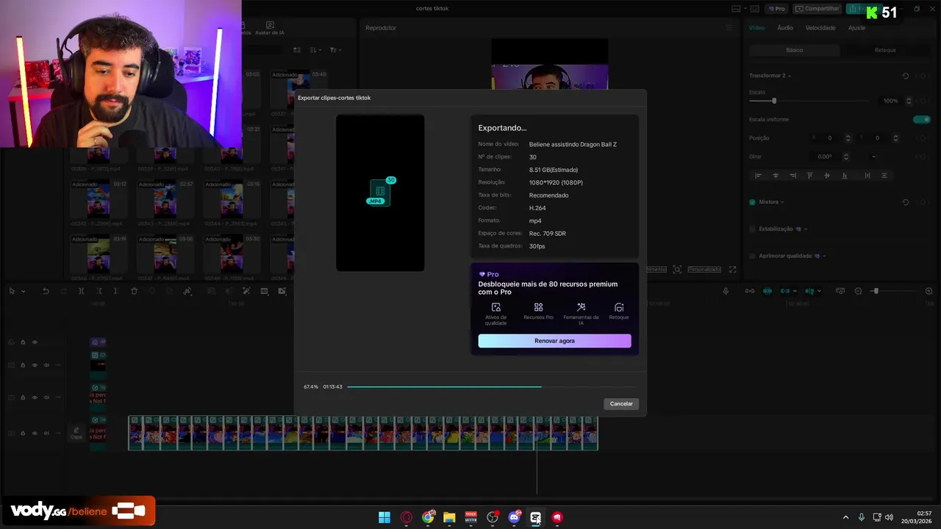941x529 pixels.
Task: Click the Renovar agora button
Action: 554,341
